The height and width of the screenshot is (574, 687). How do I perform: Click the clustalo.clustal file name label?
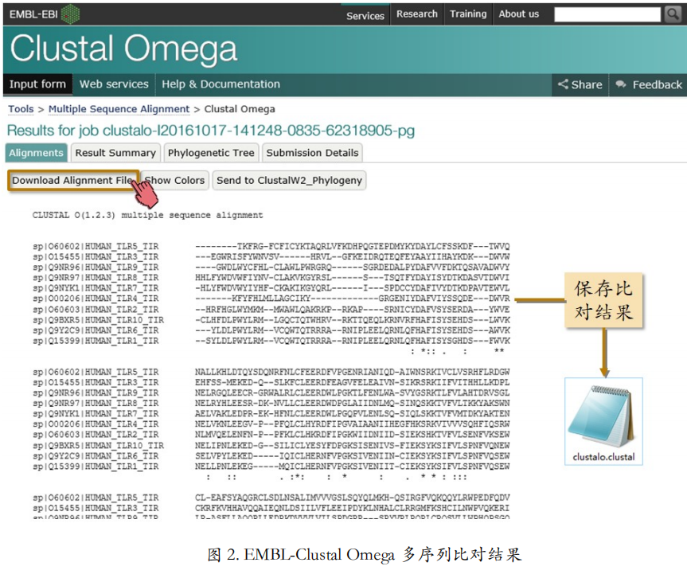point(603,457)
